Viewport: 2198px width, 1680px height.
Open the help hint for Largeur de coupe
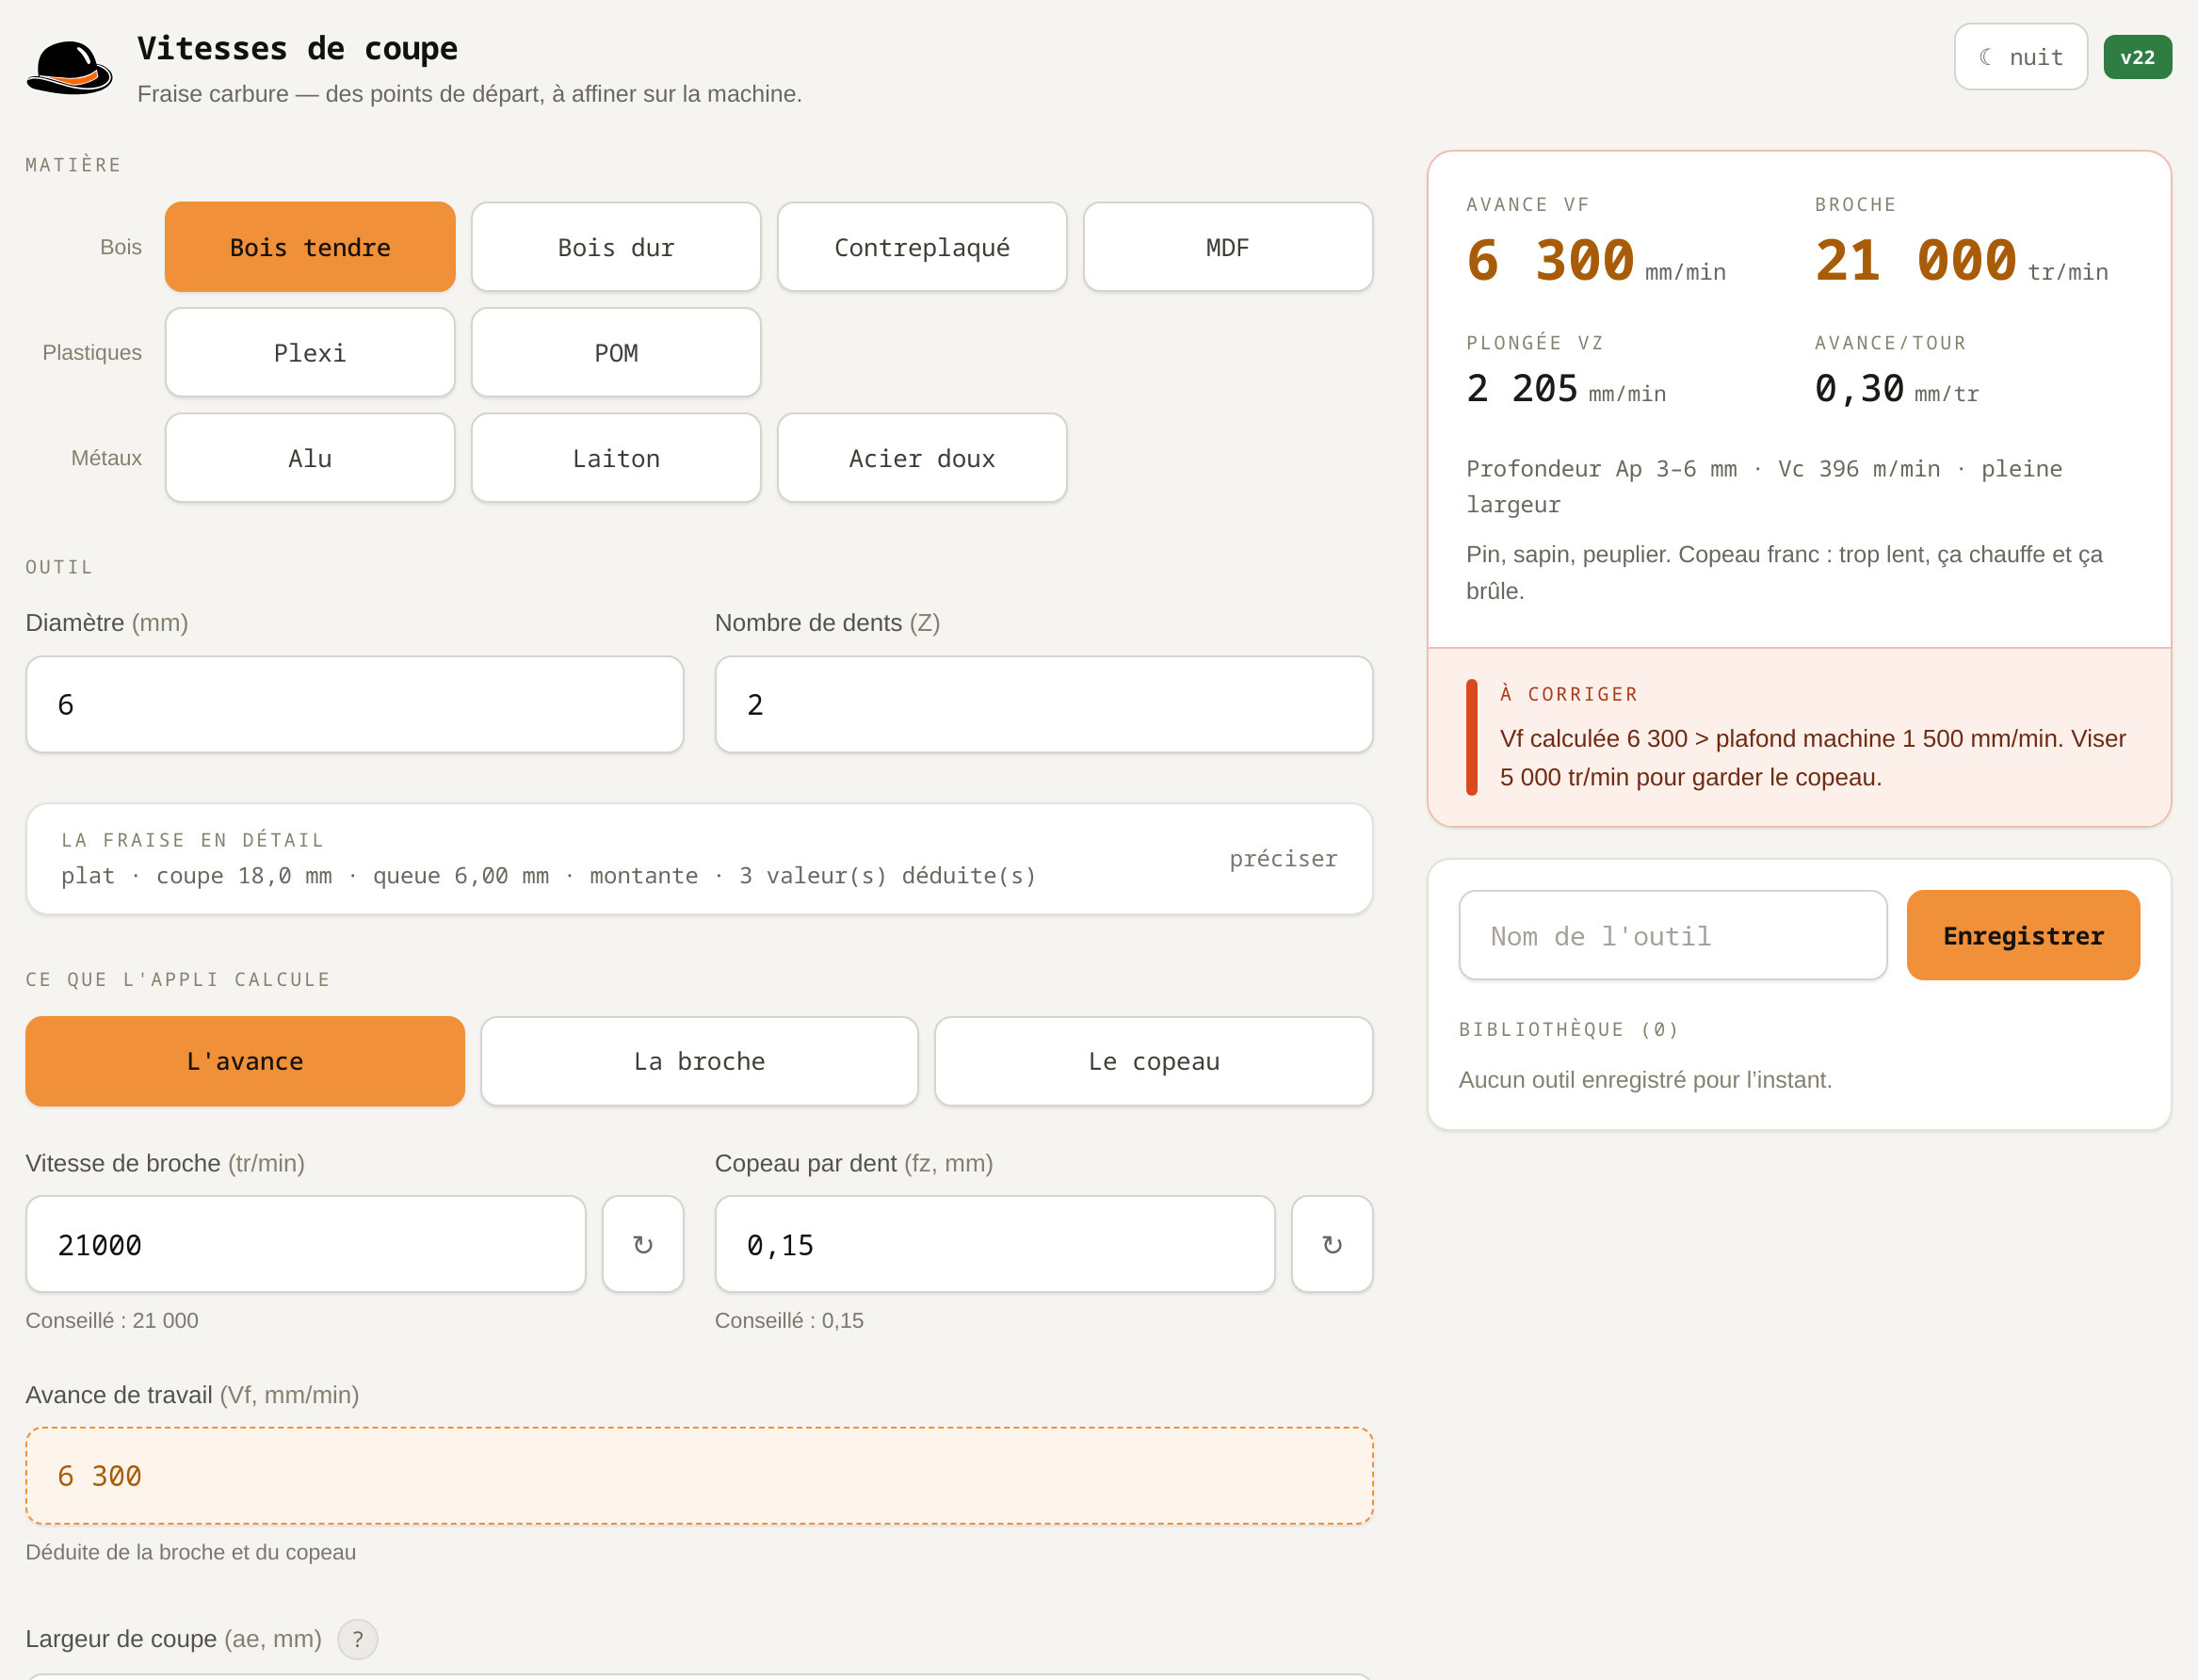[x=357, y=1639]
